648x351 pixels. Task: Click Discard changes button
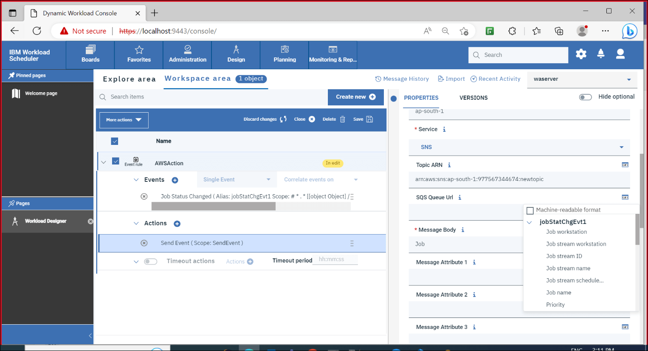[x=265, y=119]
